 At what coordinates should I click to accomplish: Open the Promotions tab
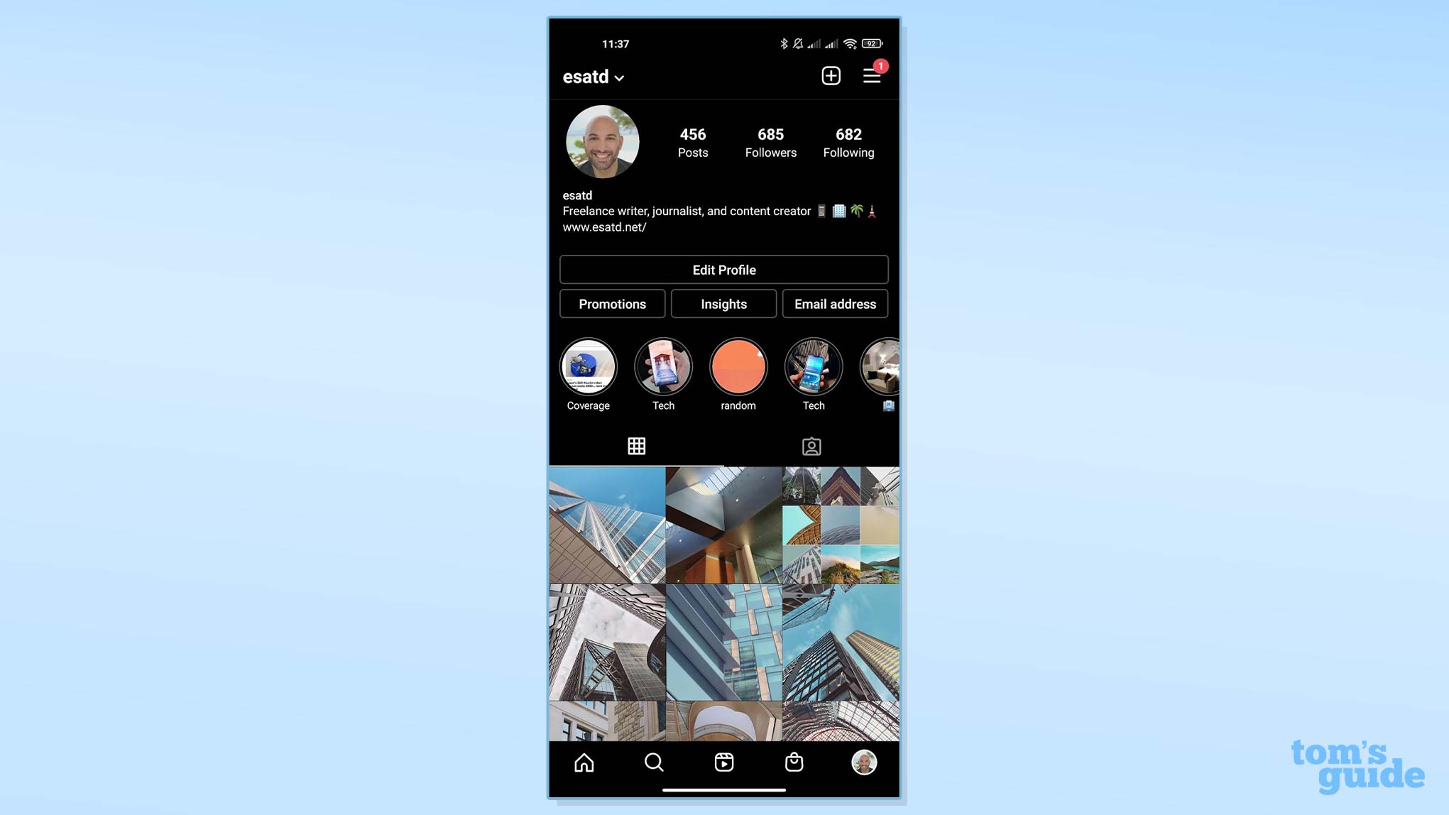point(612,304)
